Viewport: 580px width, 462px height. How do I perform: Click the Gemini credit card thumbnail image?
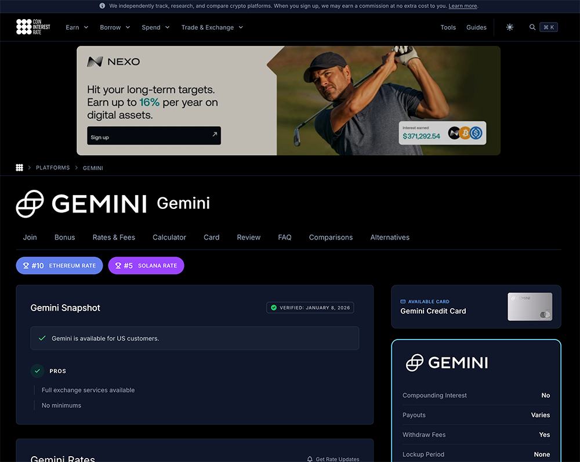pyautogui.click(x=530, y=306)
